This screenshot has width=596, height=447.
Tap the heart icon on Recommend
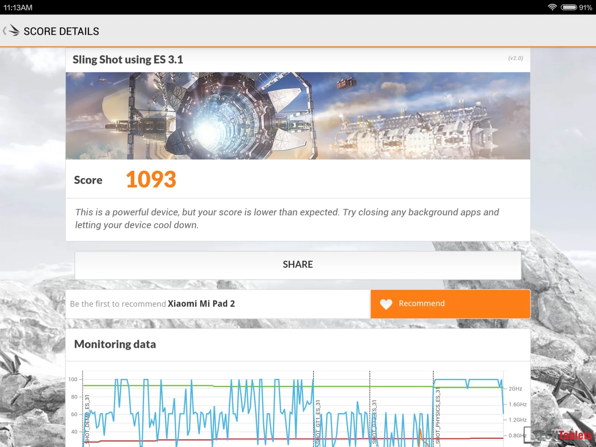pyautogui.click(x=386, y=304)
